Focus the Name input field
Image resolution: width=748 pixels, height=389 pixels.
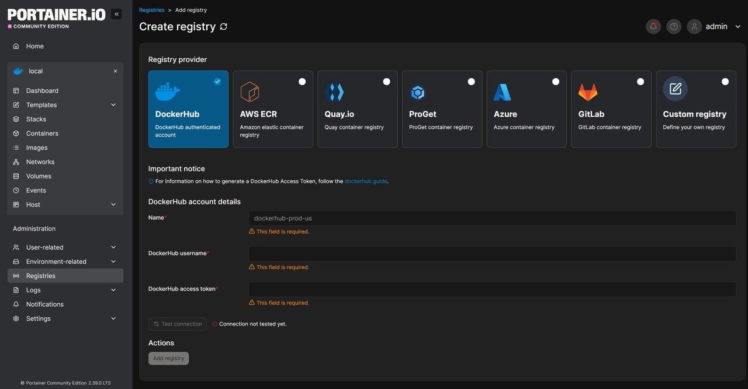492,218
